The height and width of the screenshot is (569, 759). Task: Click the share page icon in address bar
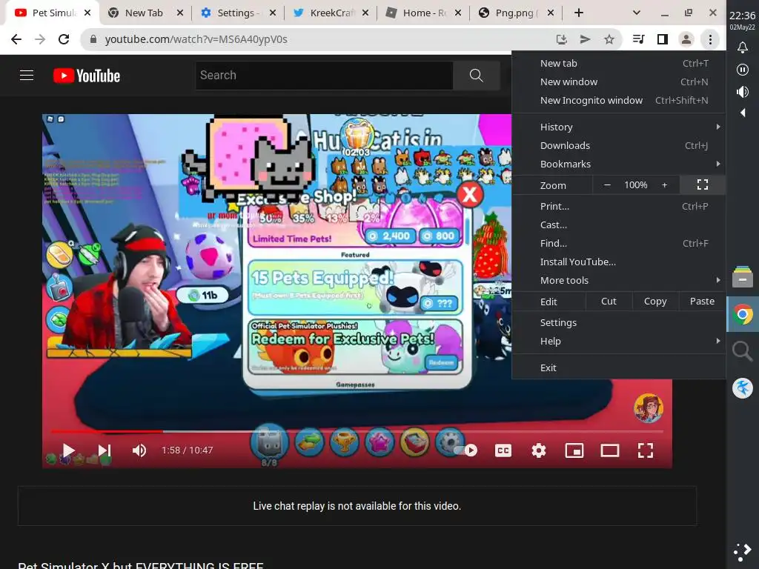pos(586,39)
